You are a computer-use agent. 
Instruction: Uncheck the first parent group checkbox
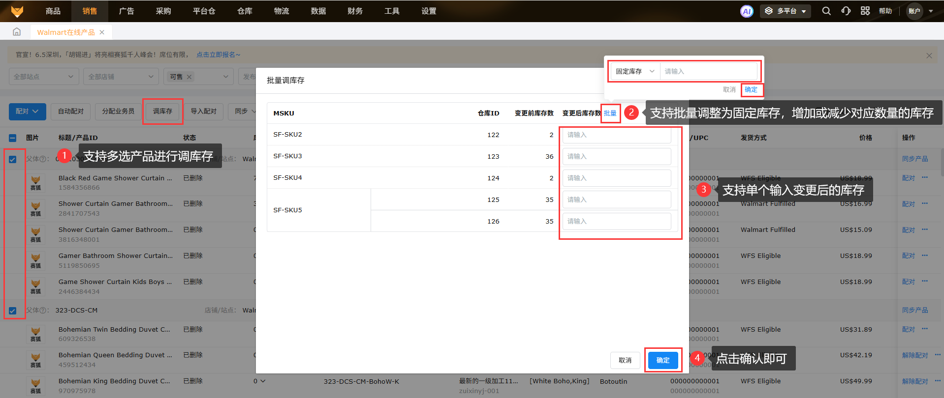pyautogui.click(x=13, y=159)
